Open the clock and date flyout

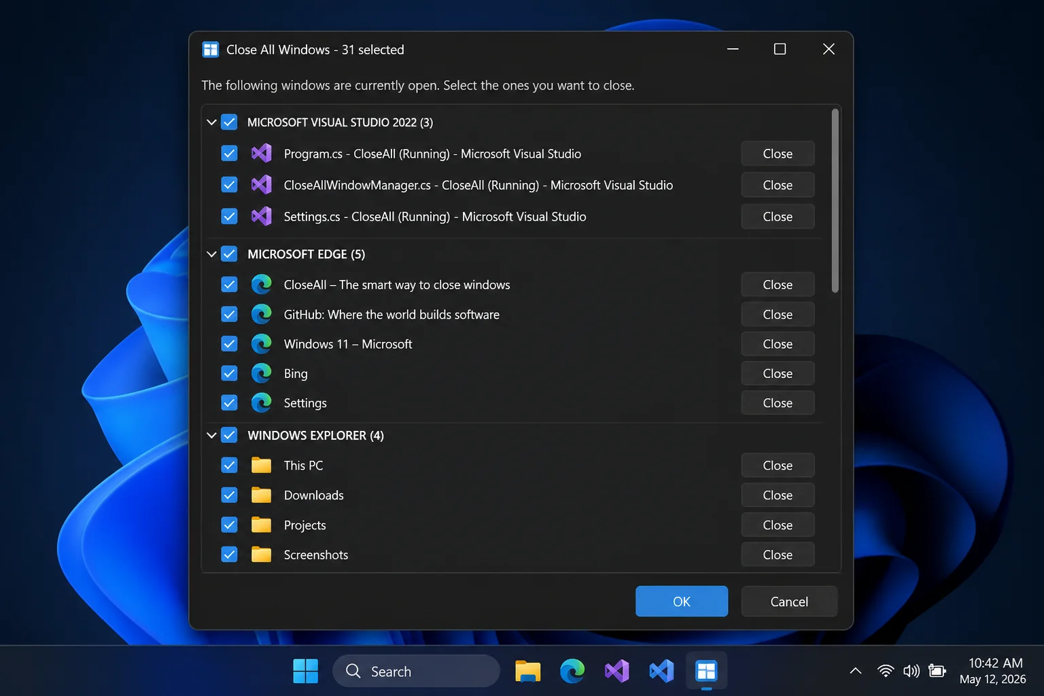(993, 671)
